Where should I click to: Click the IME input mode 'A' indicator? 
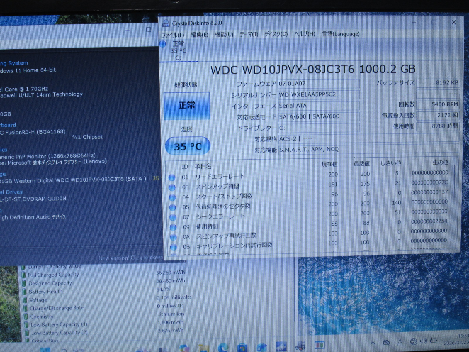(400, 342)
